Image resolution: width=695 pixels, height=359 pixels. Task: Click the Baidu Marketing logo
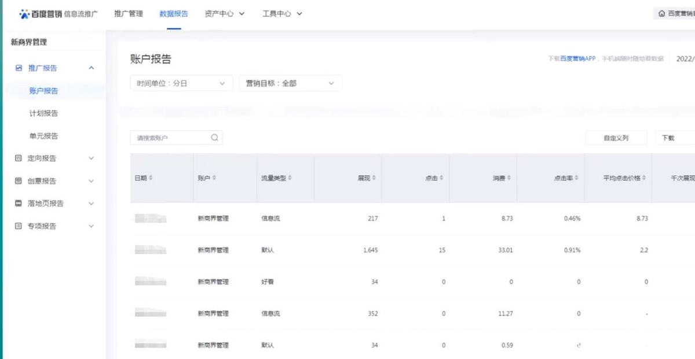click(41, 14)
